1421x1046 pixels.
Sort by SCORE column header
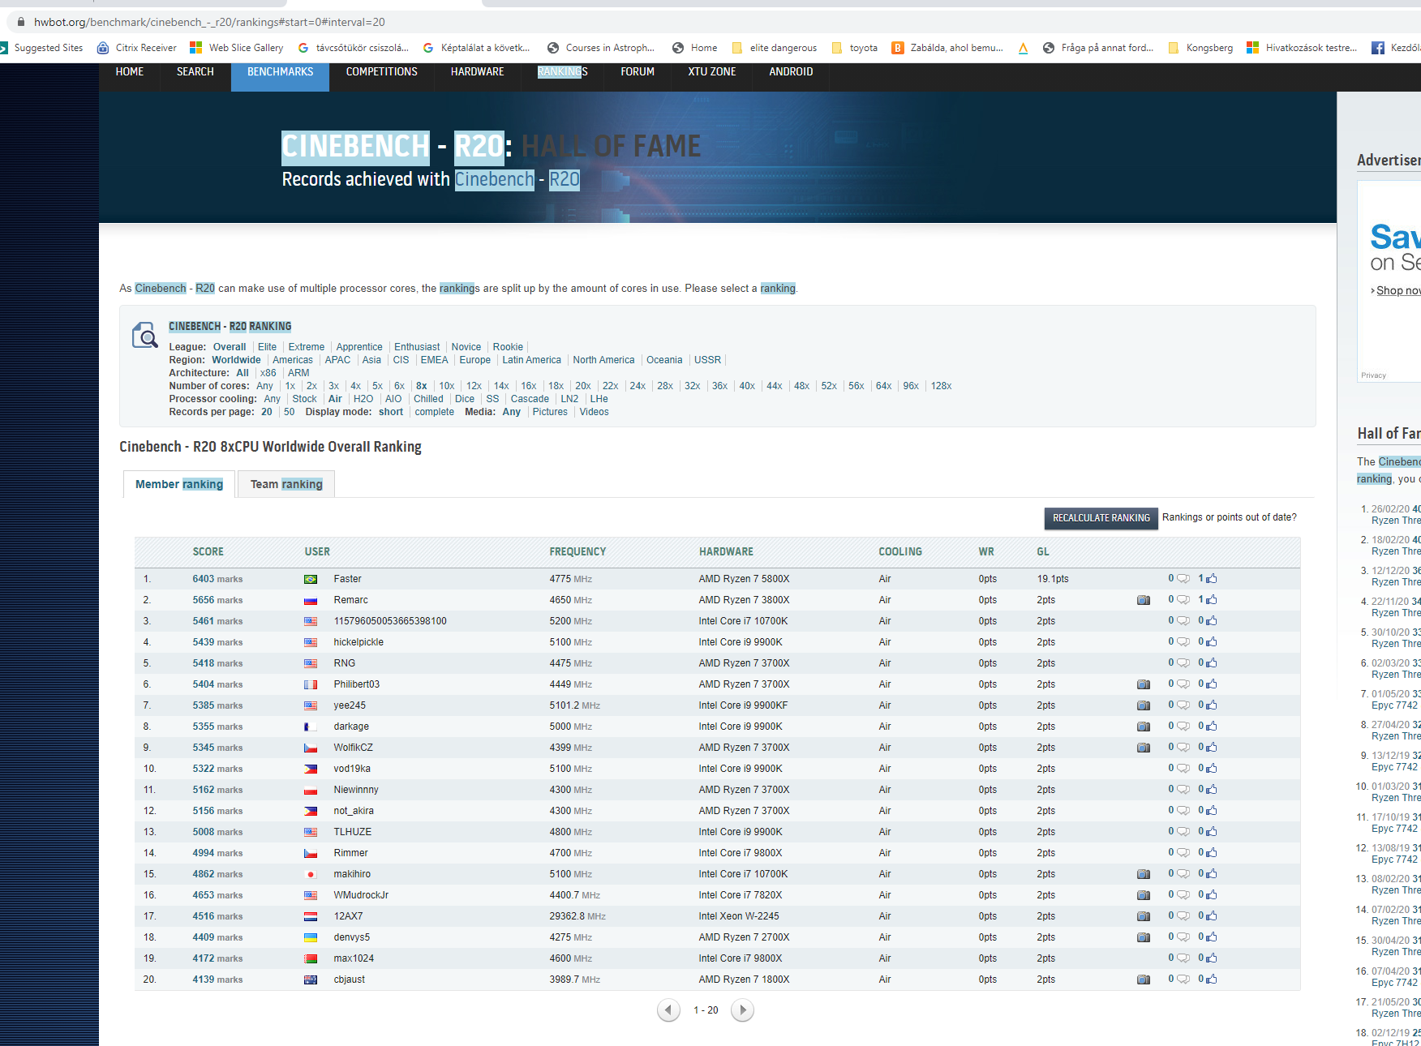[208, 551]
